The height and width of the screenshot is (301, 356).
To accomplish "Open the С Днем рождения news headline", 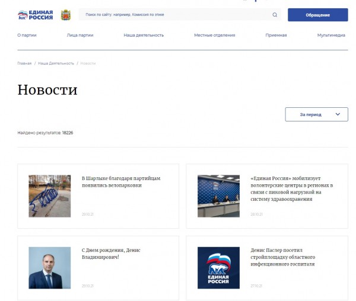I will click(x=111, y=254).
